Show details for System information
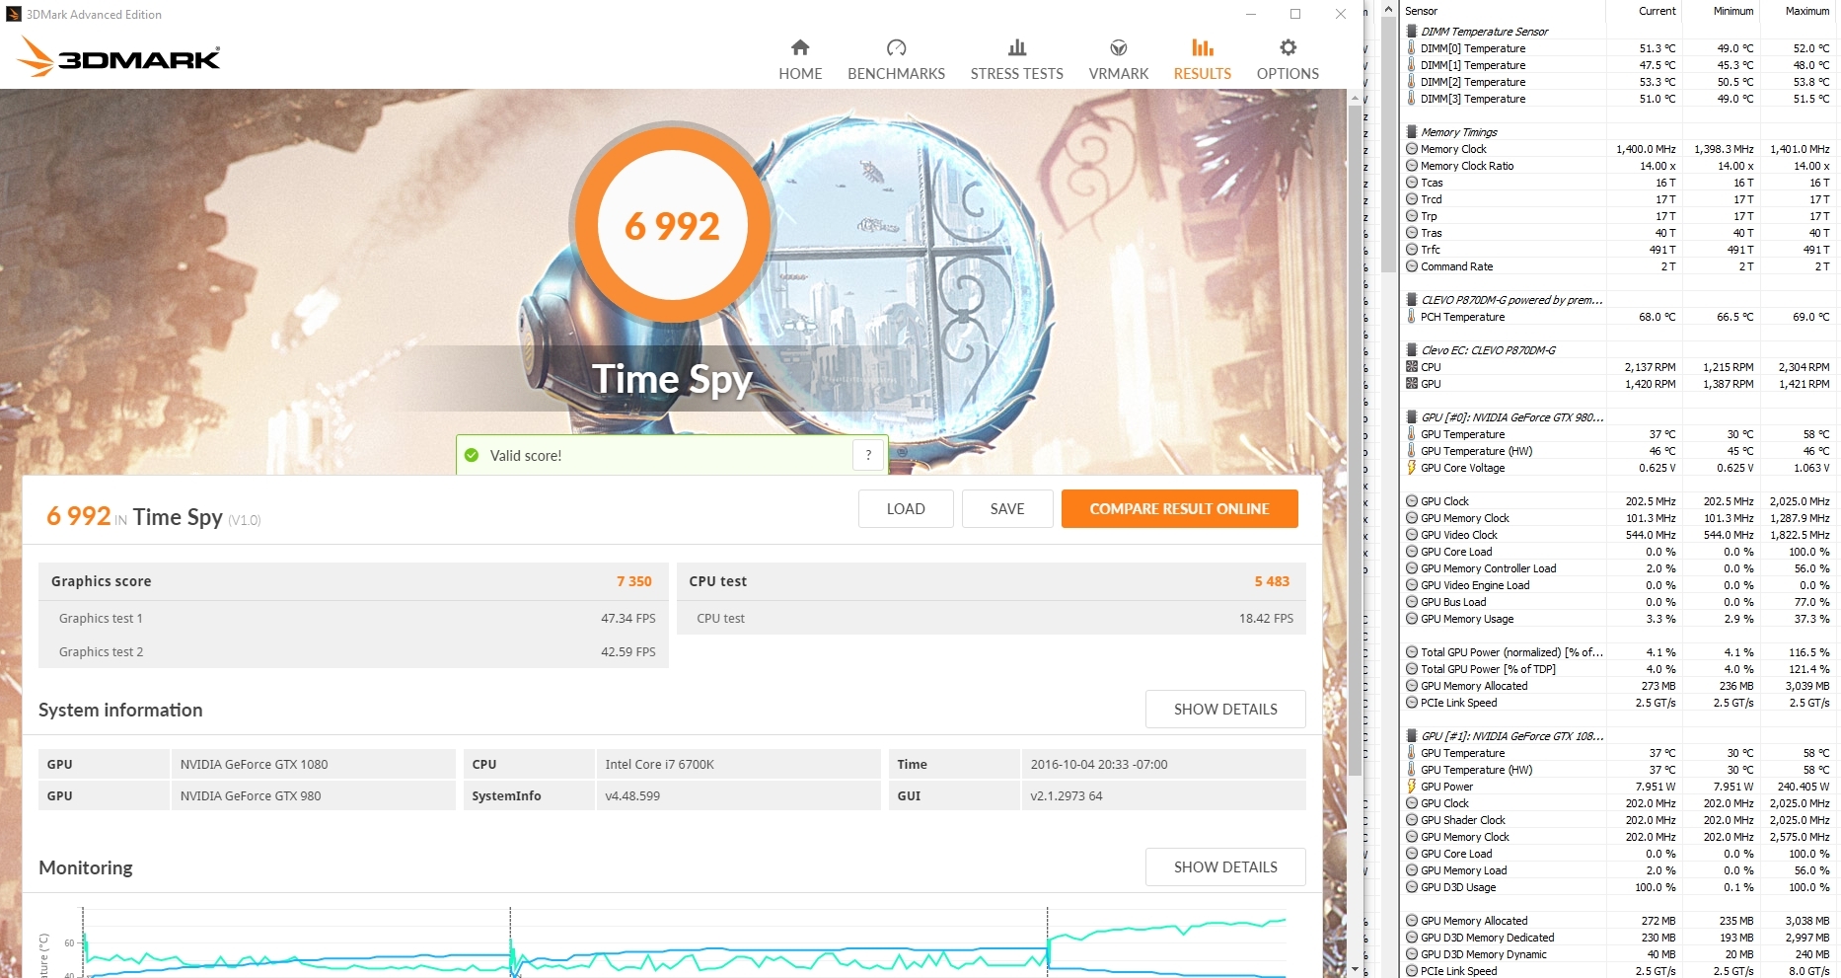This screenshot has width=1841, height=978. tap(1225, 709)
